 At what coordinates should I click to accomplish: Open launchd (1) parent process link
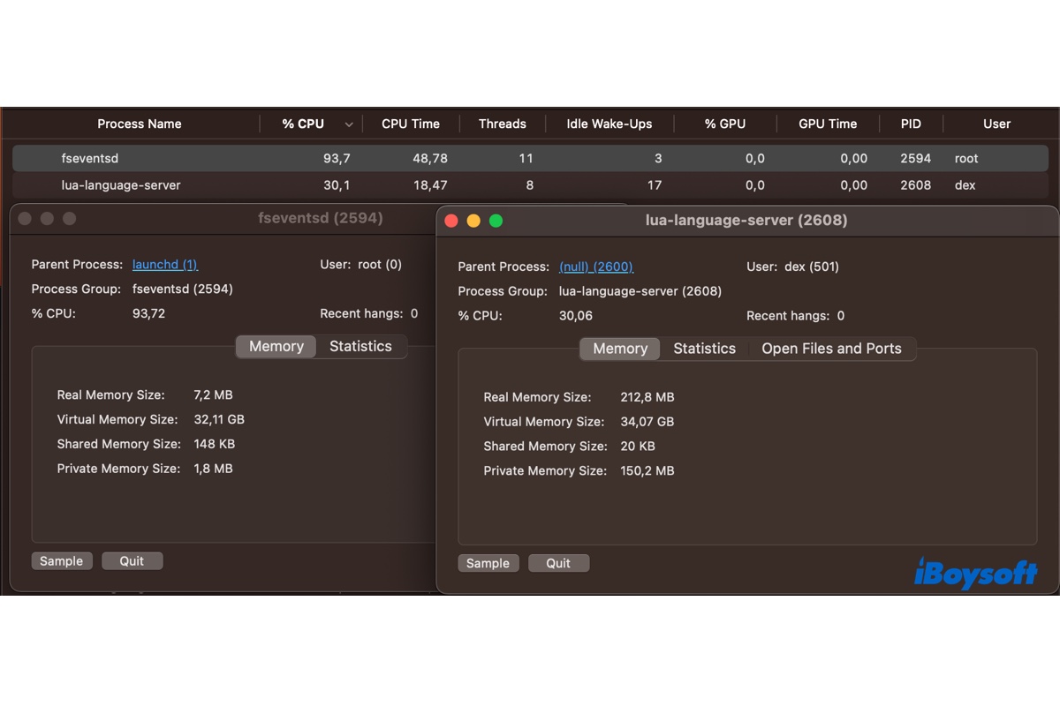(164, 265)
